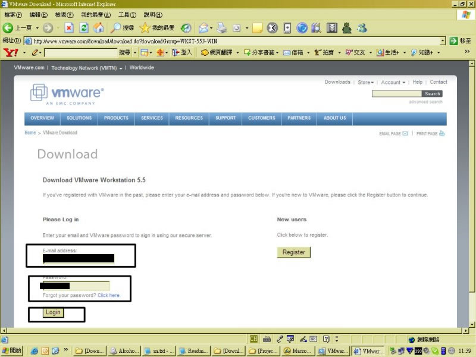Open the ABOUT US navigation tab

(x=335, y=118)
